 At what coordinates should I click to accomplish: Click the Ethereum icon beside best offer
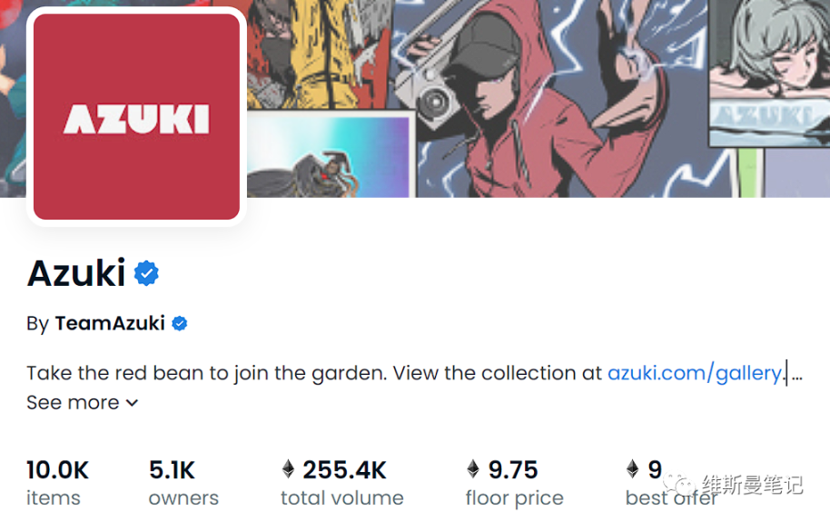(632, 469)
